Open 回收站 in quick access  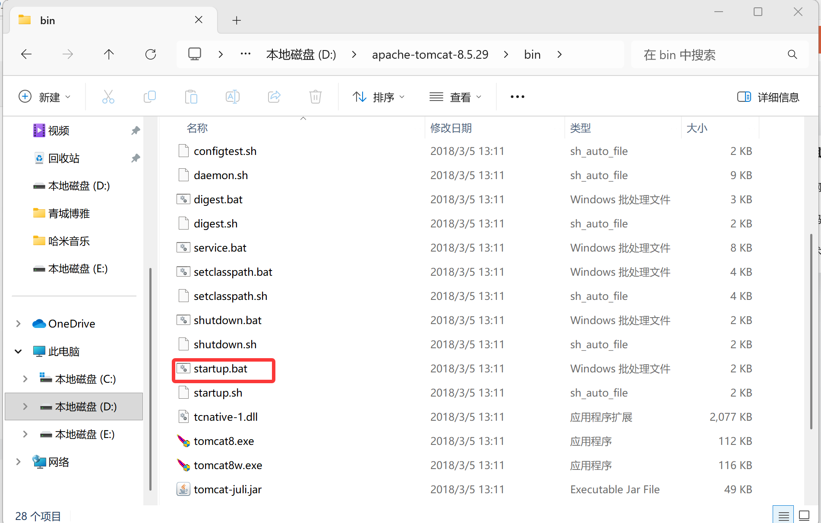click(x=64, y=158)
